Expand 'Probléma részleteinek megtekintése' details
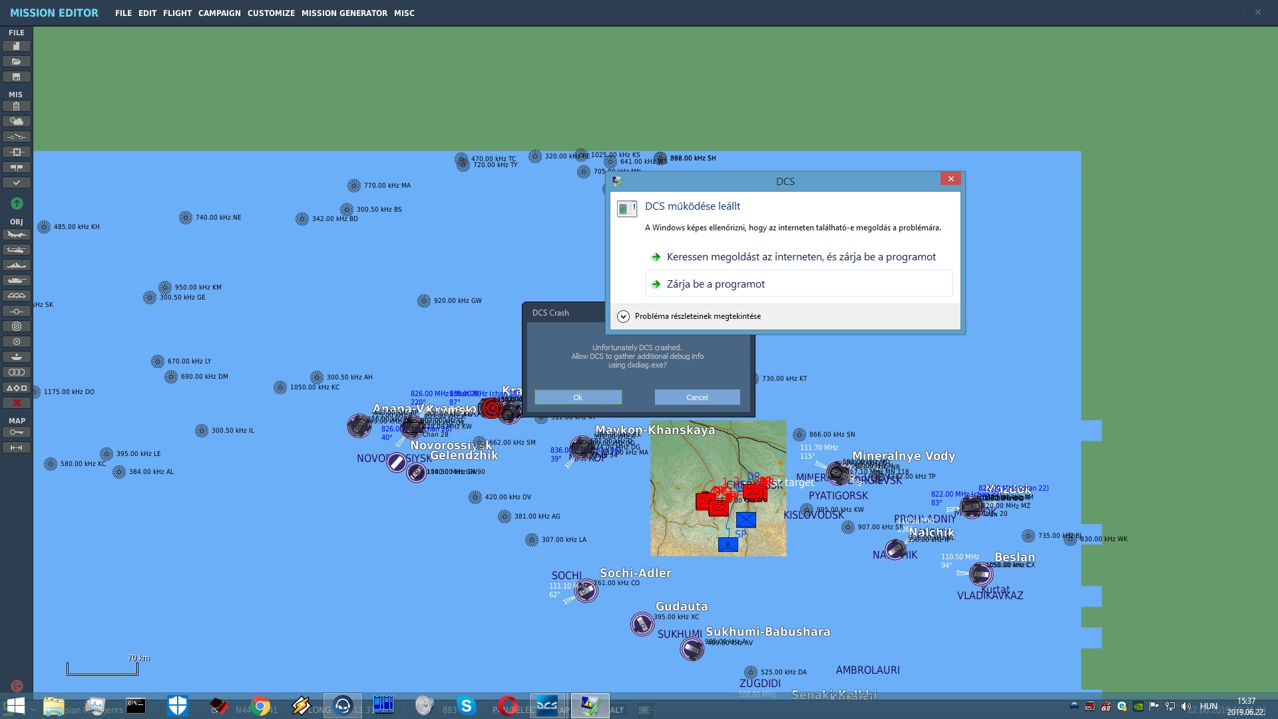This screenshot has width=1278, height=719. point(690,316)
